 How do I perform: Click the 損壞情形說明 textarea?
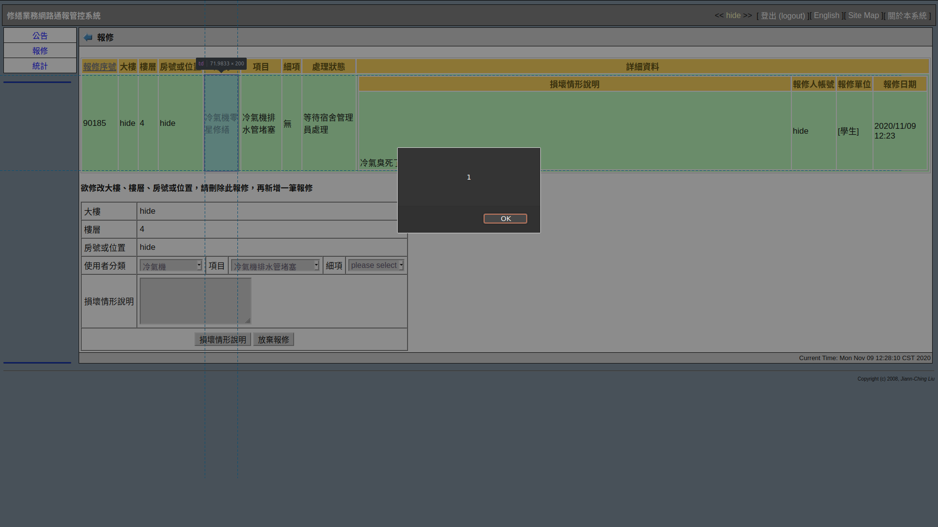(x=195, y=301)
